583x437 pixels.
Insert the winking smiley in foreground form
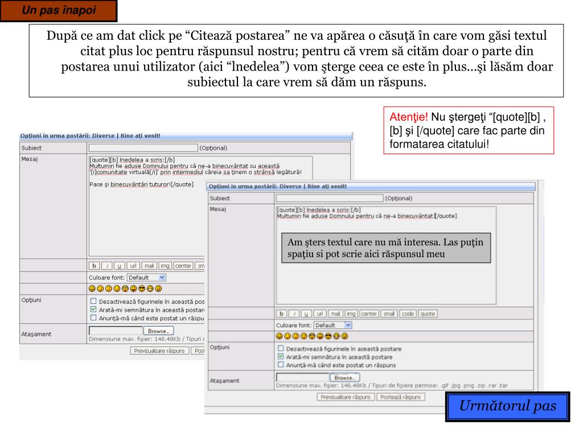(x=288, y=336)
